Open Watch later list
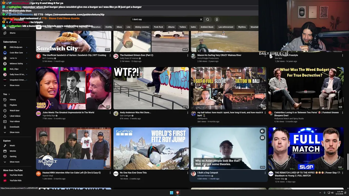The height and width of the screenshot is (196, 349). [x=14, y=111]
